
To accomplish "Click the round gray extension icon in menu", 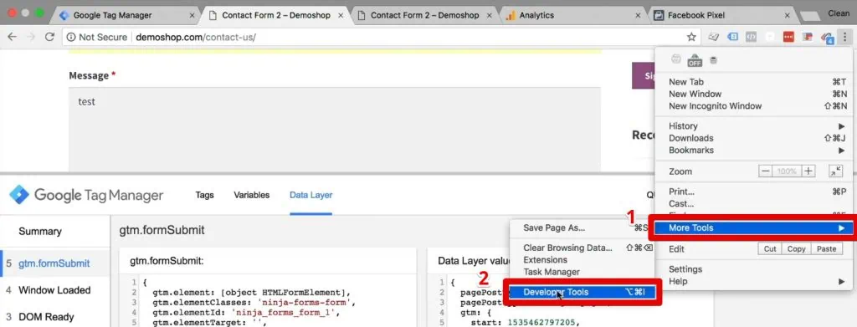I will pyautogui.click(x=676, y=59).
